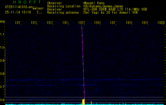Click the 0.6 kHz frequency tick label
Viewport: 166px width, 105px height.
pos(3,100)
